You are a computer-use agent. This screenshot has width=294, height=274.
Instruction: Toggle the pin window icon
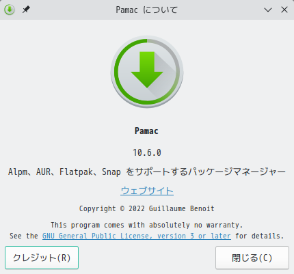[x=26, y=10]
